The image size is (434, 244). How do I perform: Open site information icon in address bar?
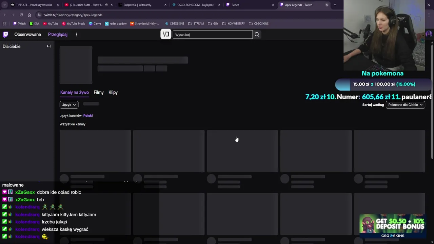point(39,15)
